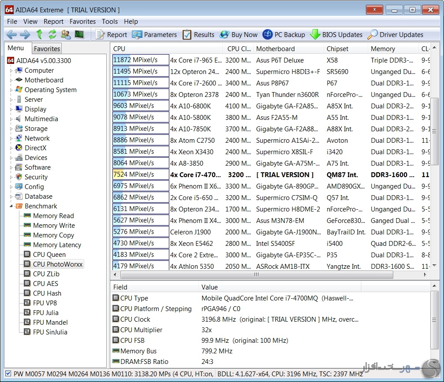Open the Tools menu
This screenshot has width=444, height=382.
point(110,22)
